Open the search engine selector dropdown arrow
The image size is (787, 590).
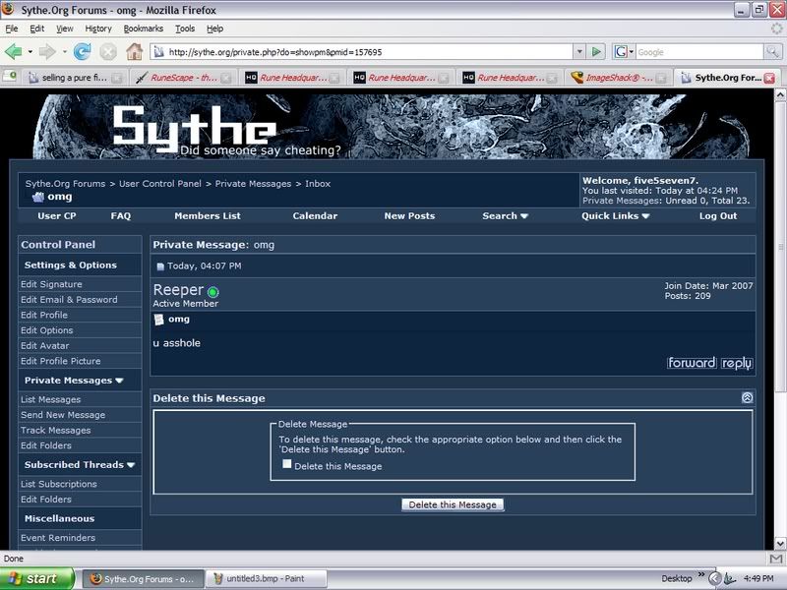coord(632,52)
